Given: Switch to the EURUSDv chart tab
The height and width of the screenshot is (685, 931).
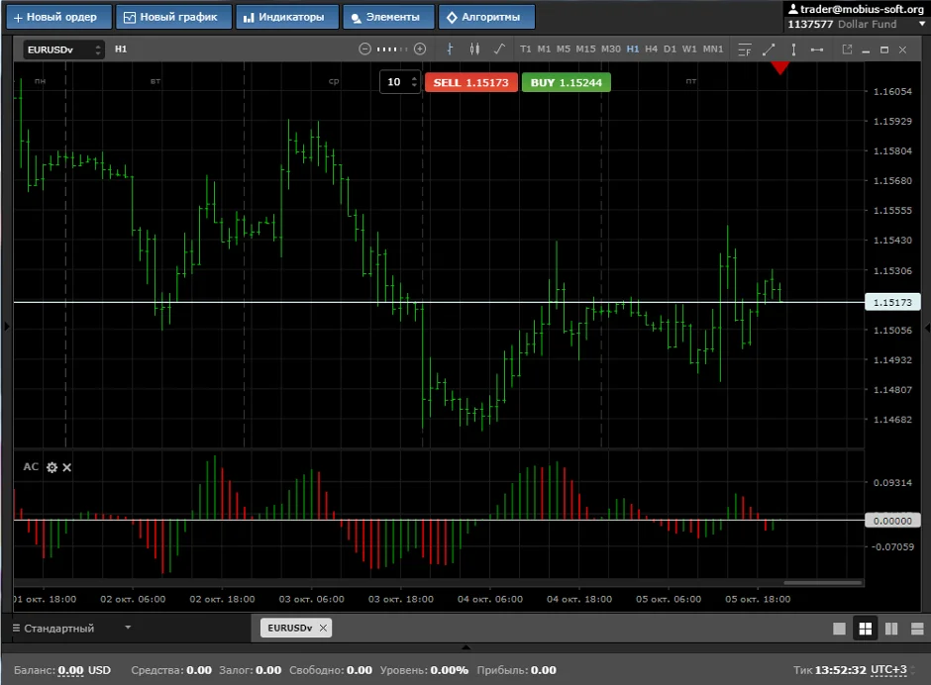Looking at the screenshot, I should 290,628.
